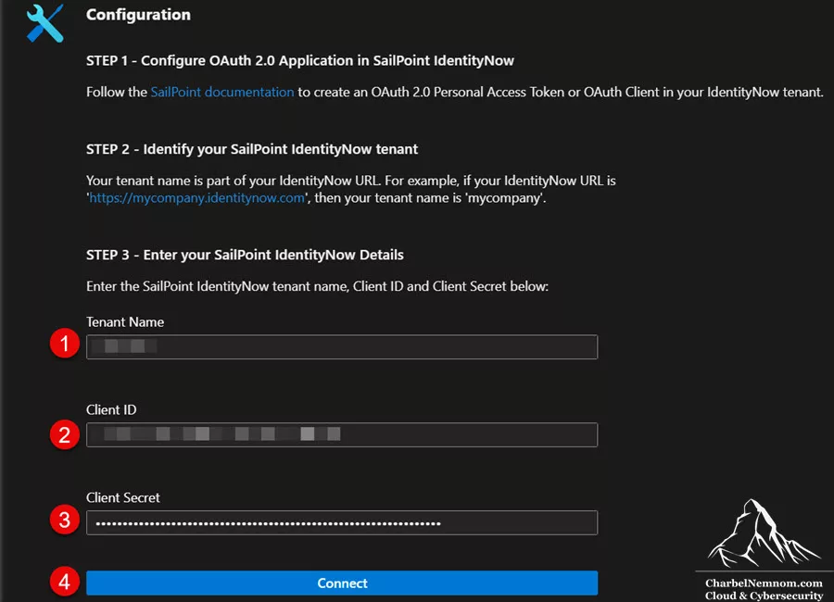Screen dimensions: 834x602
Task: Click 'STEP 2 - Identify your SailPoint IdentityNow tenant' heading
Action: (x=252, y=149)
